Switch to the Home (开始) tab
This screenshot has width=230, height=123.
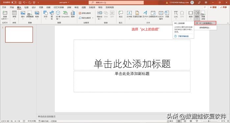pos(12,7)
